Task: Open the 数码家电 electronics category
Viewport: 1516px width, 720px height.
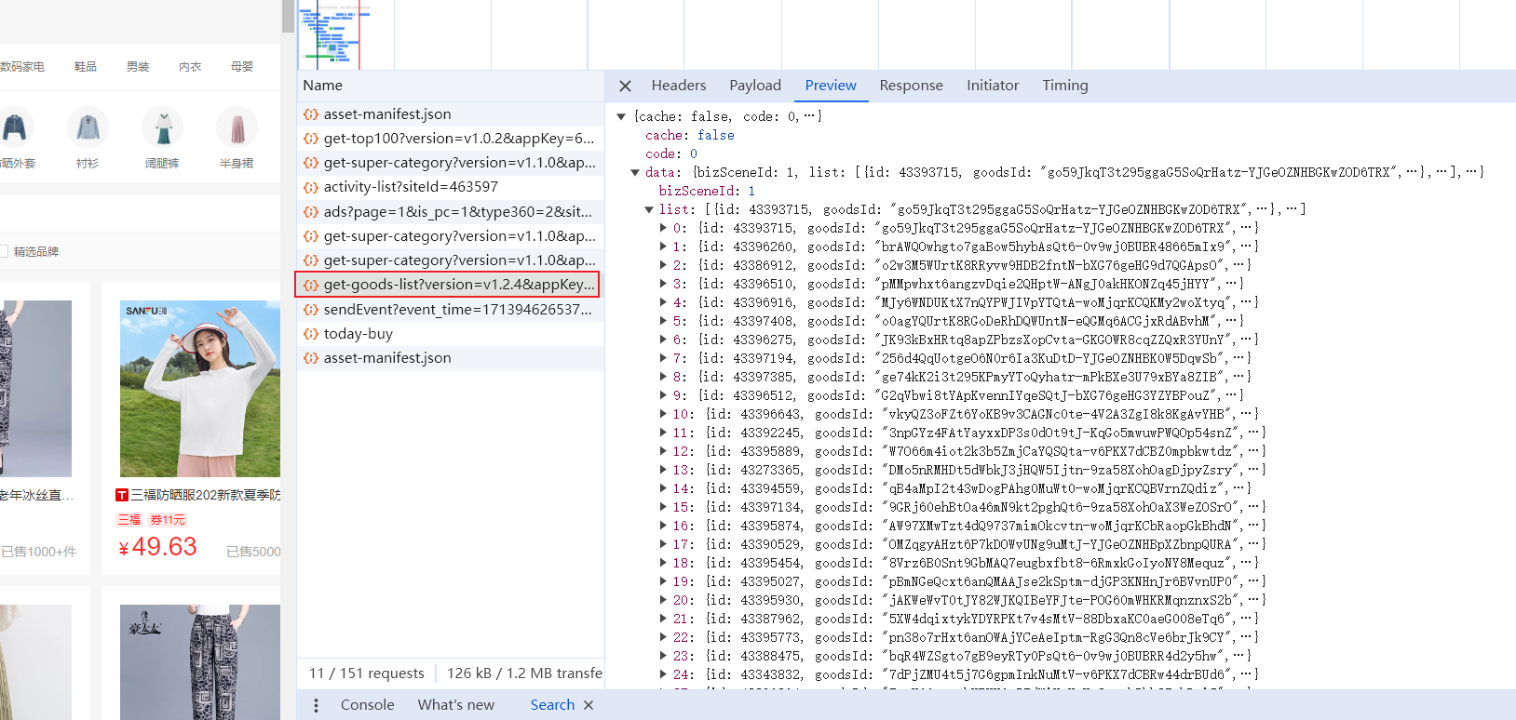Action: coord(22,67)
